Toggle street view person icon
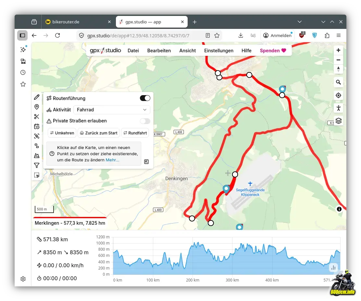Viewport: 361px width, 301px height. [338, 108]
